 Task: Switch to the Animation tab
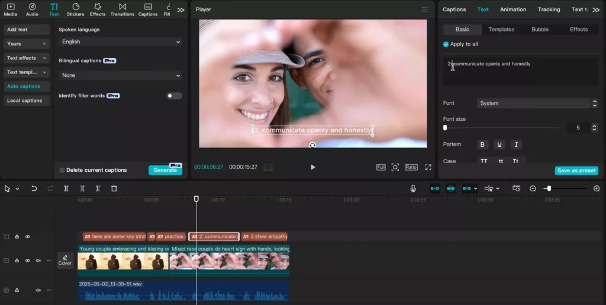[513, 9]
